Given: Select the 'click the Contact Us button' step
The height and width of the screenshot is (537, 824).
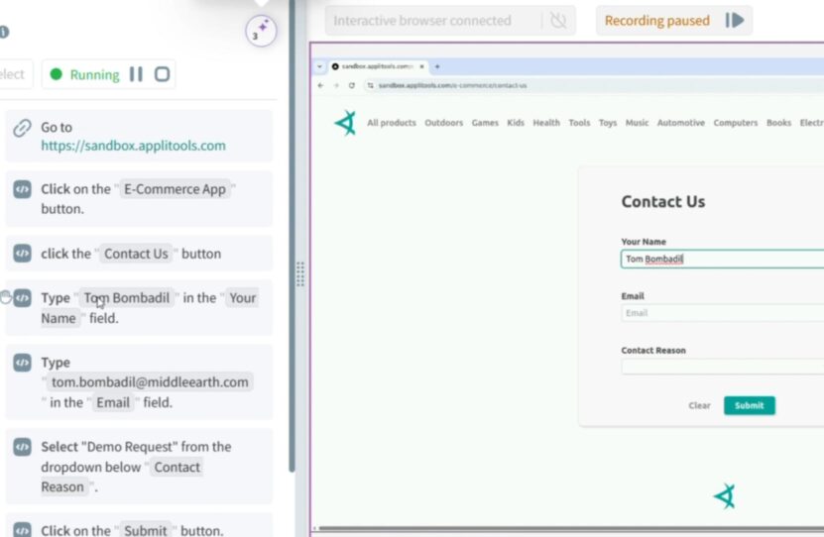Looking at the screenshot, I should point(139,254).
